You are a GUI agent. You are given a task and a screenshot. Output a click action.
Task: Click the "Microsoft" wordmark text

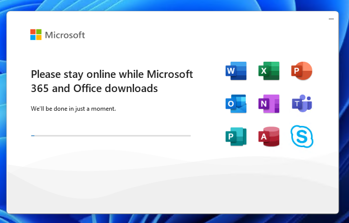(65, 35)
